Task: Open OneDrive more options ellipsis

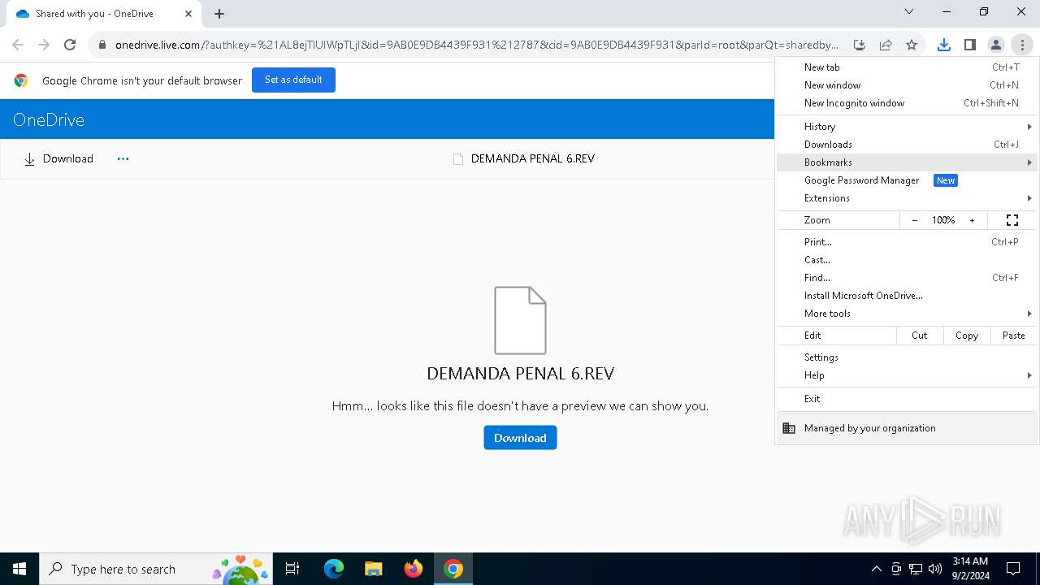Action: tap(123, 158)
